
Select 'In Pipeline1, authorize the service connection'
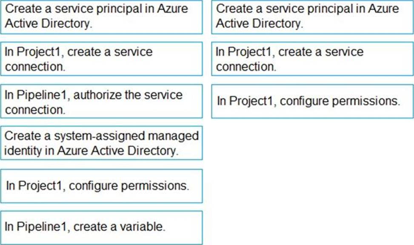tap(101, 102)
